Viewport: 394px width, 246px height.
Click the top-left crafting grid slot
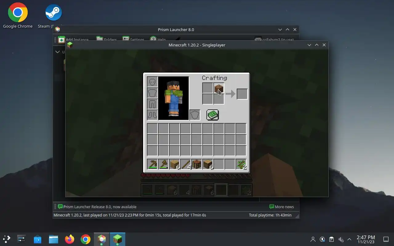[x=208, y=88]
